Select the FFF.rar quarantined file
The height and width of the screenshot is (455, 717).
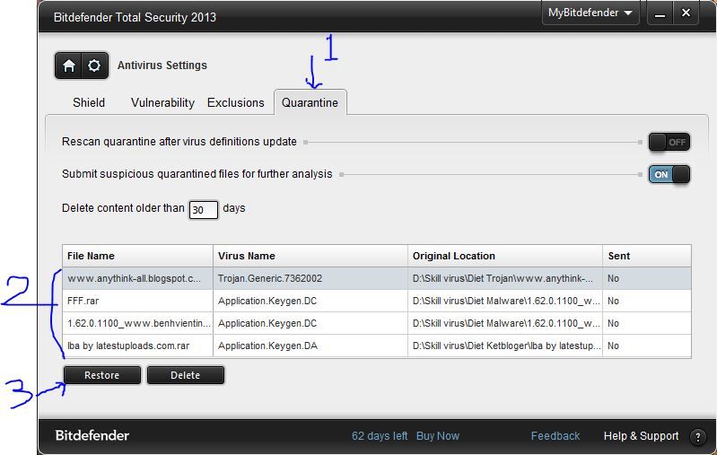point(377,301)
